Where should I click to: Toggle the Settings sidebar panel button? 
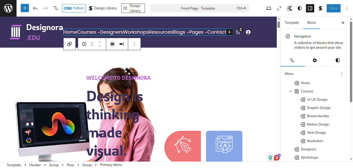click(x=310, y=8)
